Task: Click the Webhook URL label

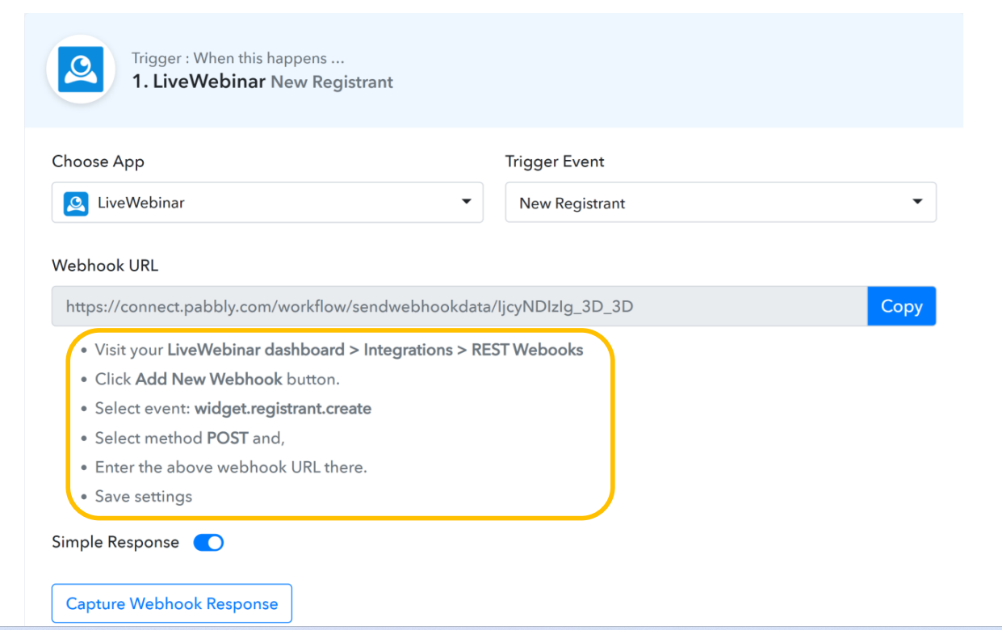Action: pyautogui.click(x=105, y=266)
